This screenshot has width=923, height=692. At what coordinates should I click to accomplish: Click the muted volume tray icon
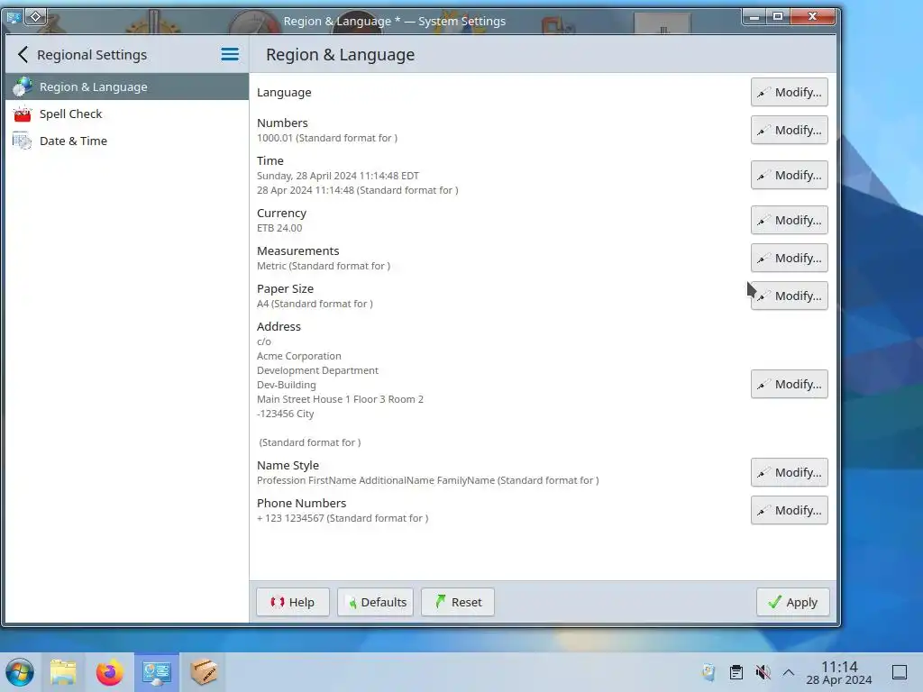tap(763, 672)
